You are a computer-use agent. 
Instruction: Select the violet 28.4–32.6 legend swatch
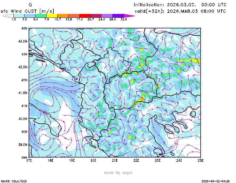tap(118, 15)
